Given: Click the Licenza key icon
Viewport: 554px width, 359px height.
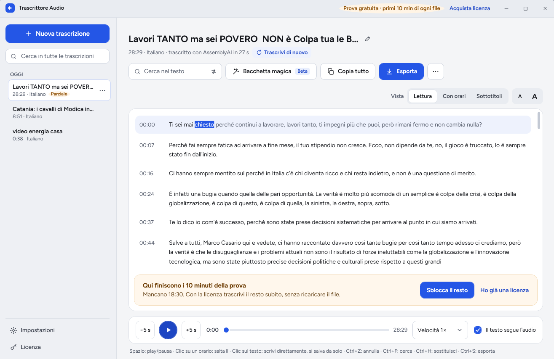Looking at the screenshot, I should (x=13, y=347).
